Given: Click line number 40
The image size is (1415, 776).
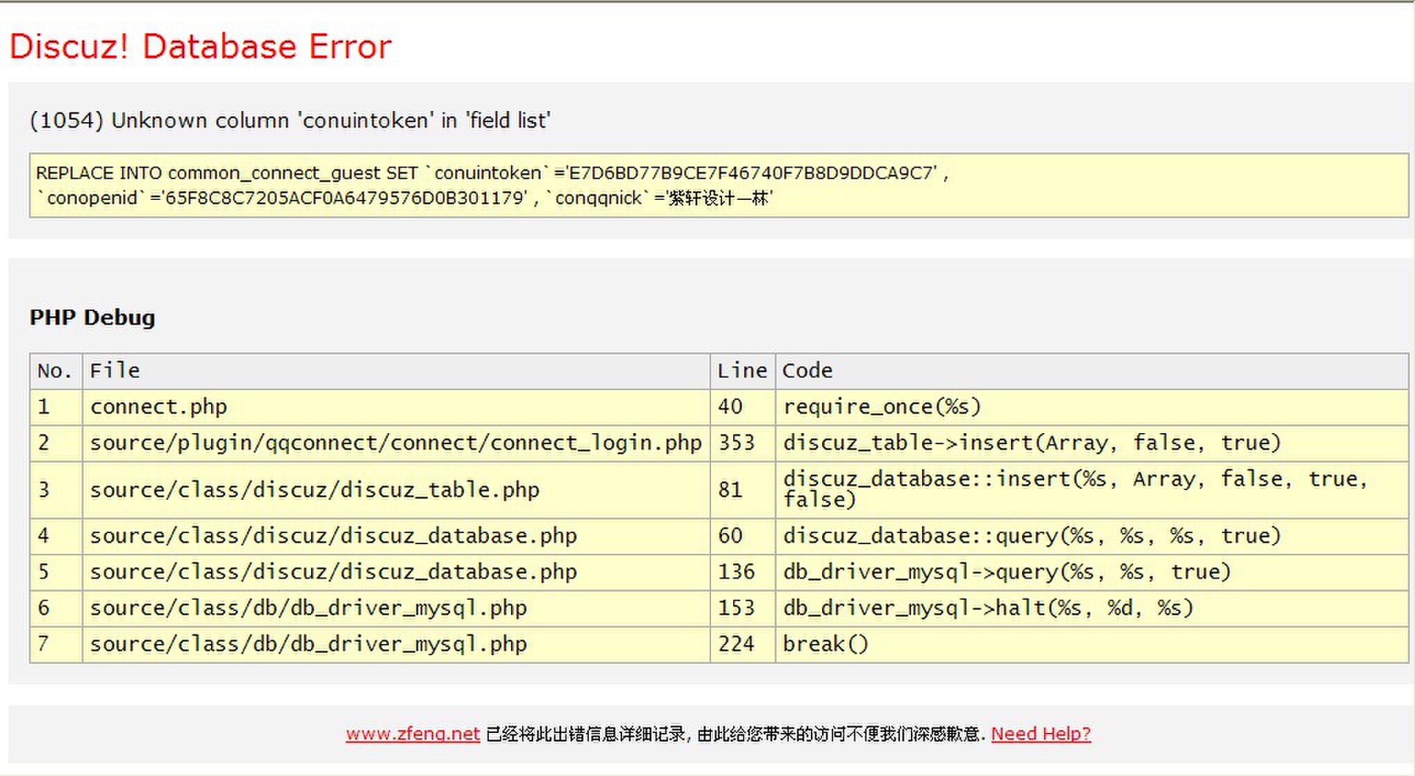Looking at the screenshot, I should click(x=743, y=407).
